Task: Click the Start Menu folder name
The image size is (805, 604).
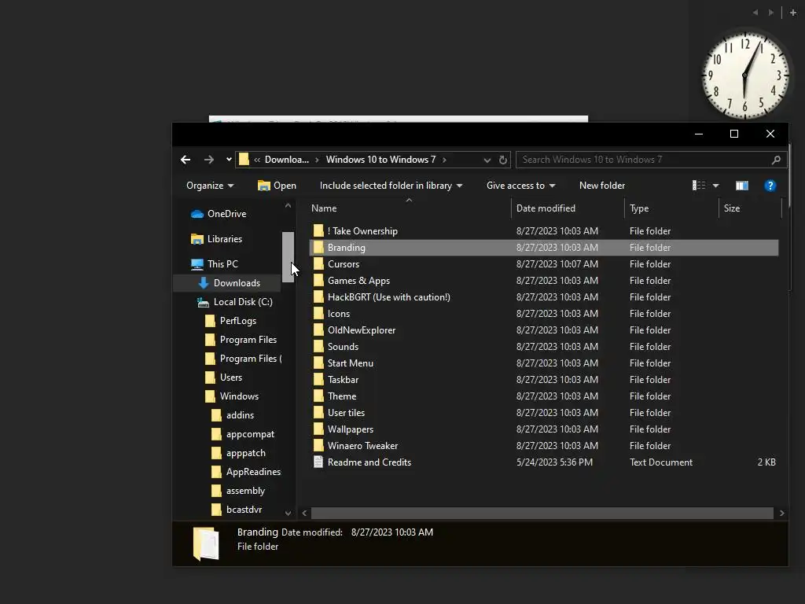Action: tap(351, 363)
